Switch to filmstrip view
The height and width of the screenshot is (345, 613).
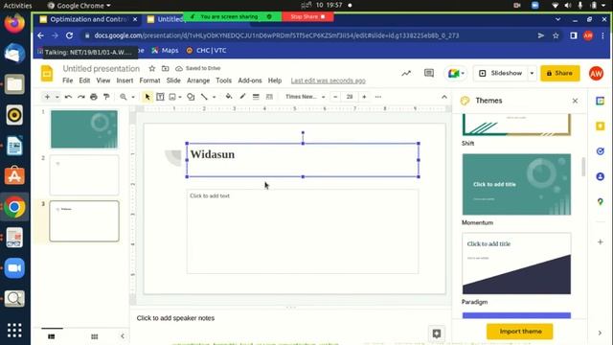[52, 336]
